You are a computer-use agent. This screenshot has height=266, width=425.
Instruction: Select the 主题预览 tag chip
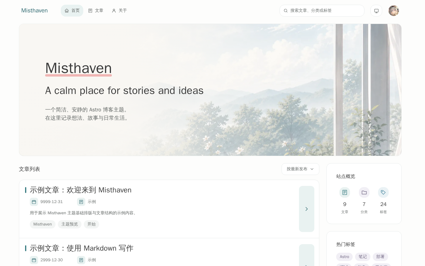pos(70,224)
